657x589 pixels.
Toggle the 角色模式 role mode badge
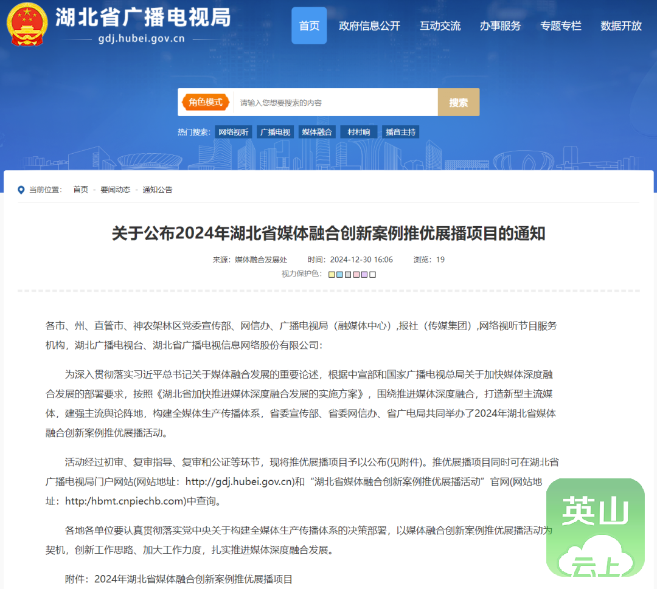pos(206,102)
